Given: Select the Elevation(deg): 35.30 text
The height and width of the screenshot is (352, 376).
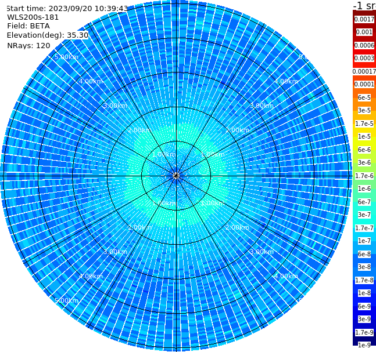Looking at the screenshot, I should click(x=48, y=35).
